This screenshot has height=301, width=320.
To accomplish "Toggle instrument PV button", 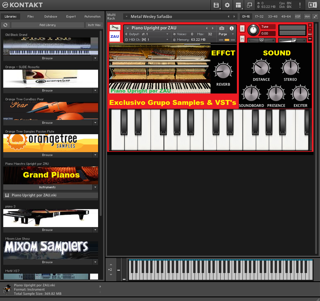I will tap(310, 39).
